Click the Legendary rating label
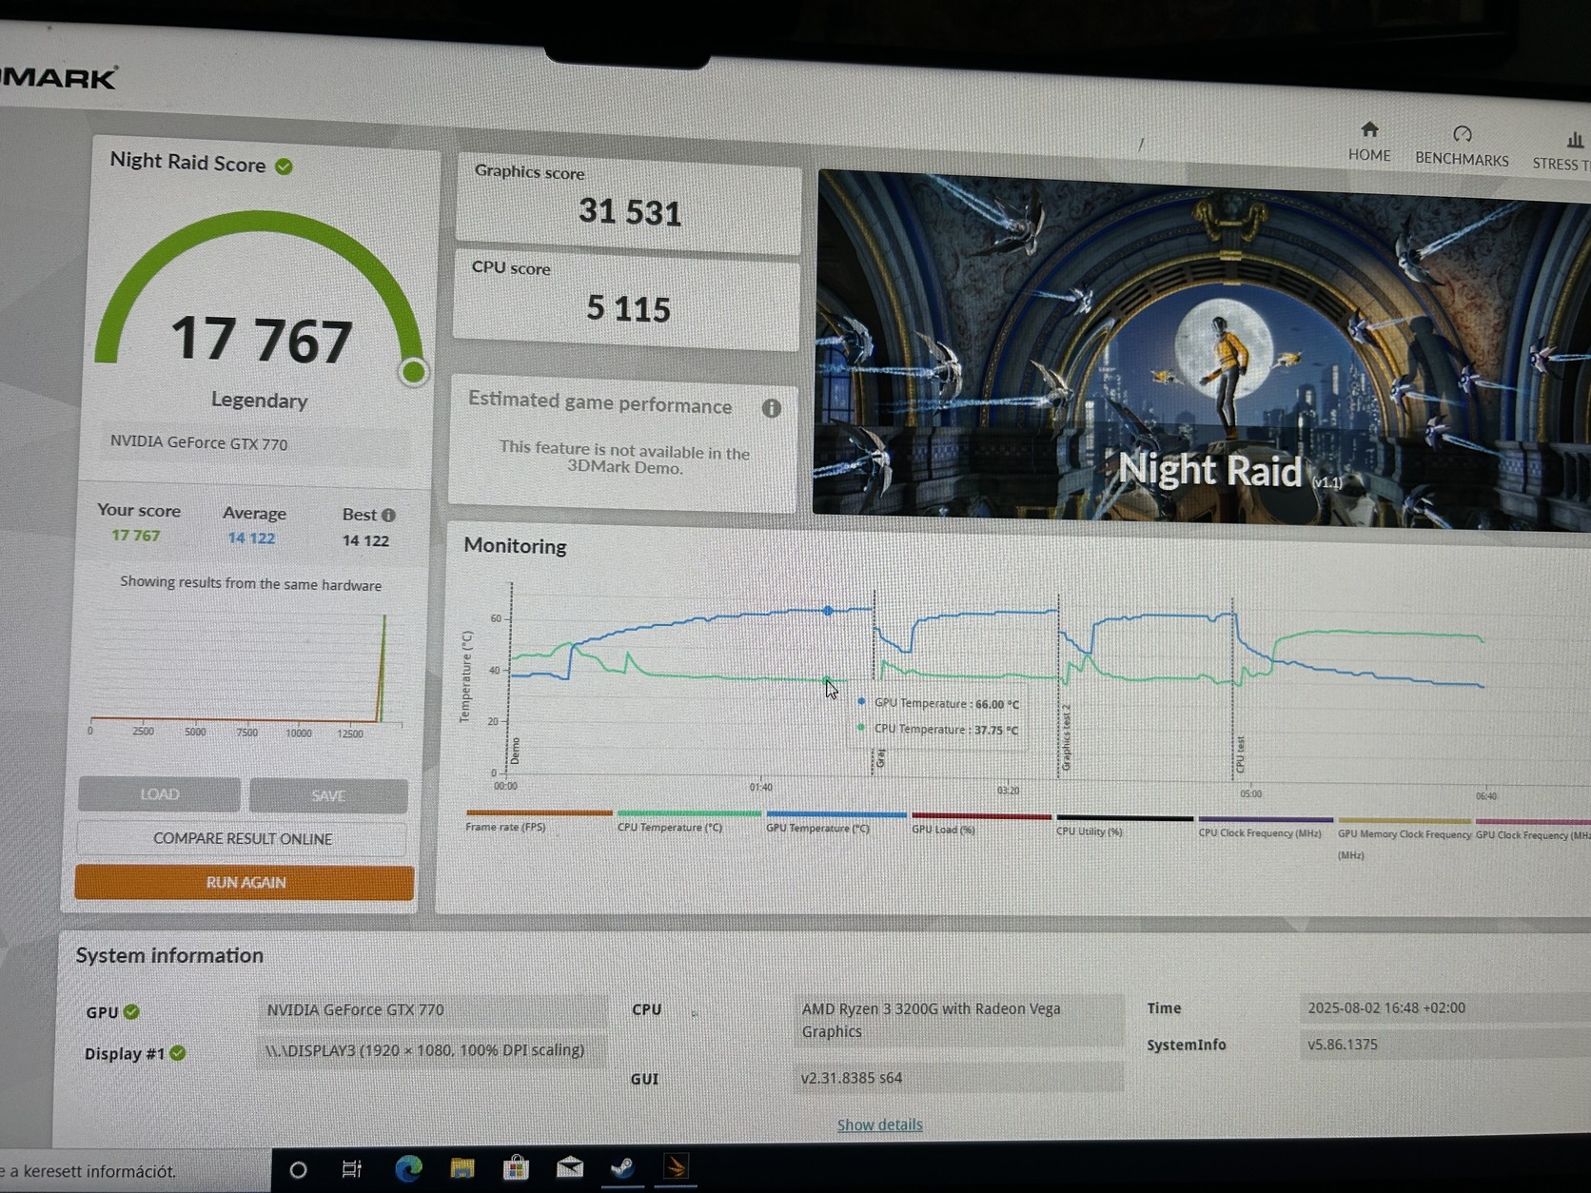Screen dimensions: 1591x1193 pyautogui.click(x=259, y=401)
